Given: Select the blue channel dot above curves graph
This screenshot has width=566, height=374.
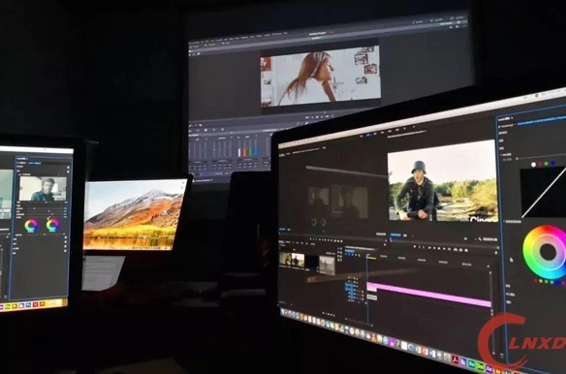Looking at the screenshot, I should (x=552, y=164).
